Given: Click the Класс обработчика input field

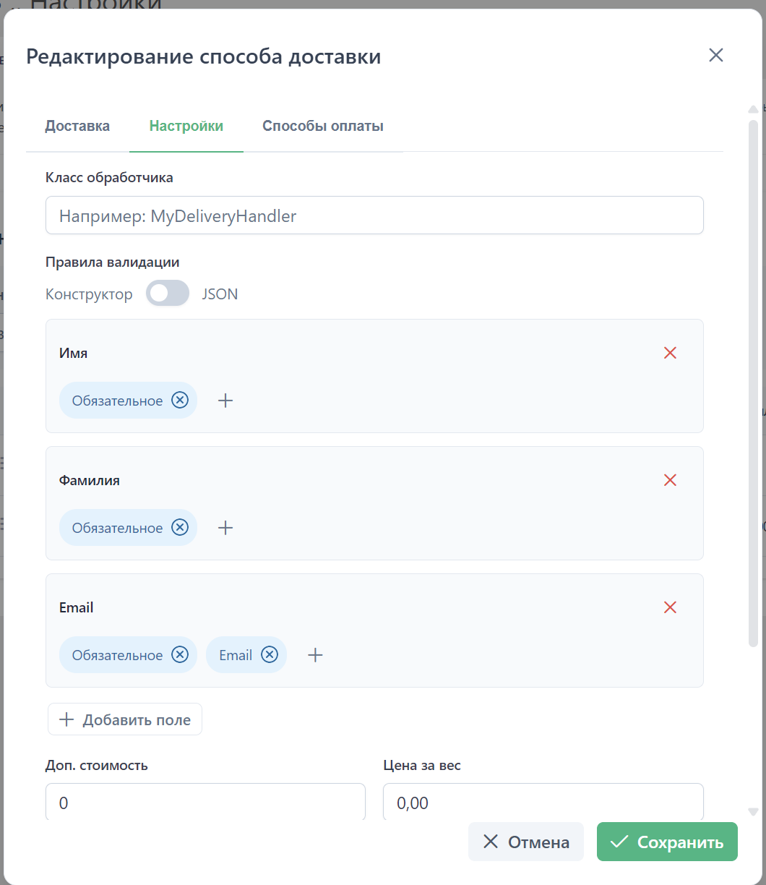Looking at the screenshot, I should [374, 215].
